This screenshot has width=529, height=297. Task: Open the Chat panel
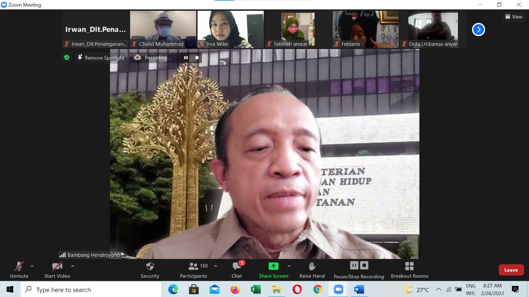click(237, 270)
